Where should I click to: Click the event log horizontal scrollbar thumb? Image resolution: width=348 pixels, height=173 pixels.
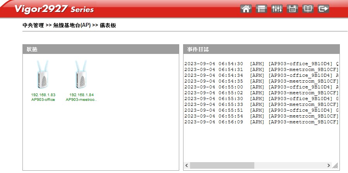[x=221, y=165]
